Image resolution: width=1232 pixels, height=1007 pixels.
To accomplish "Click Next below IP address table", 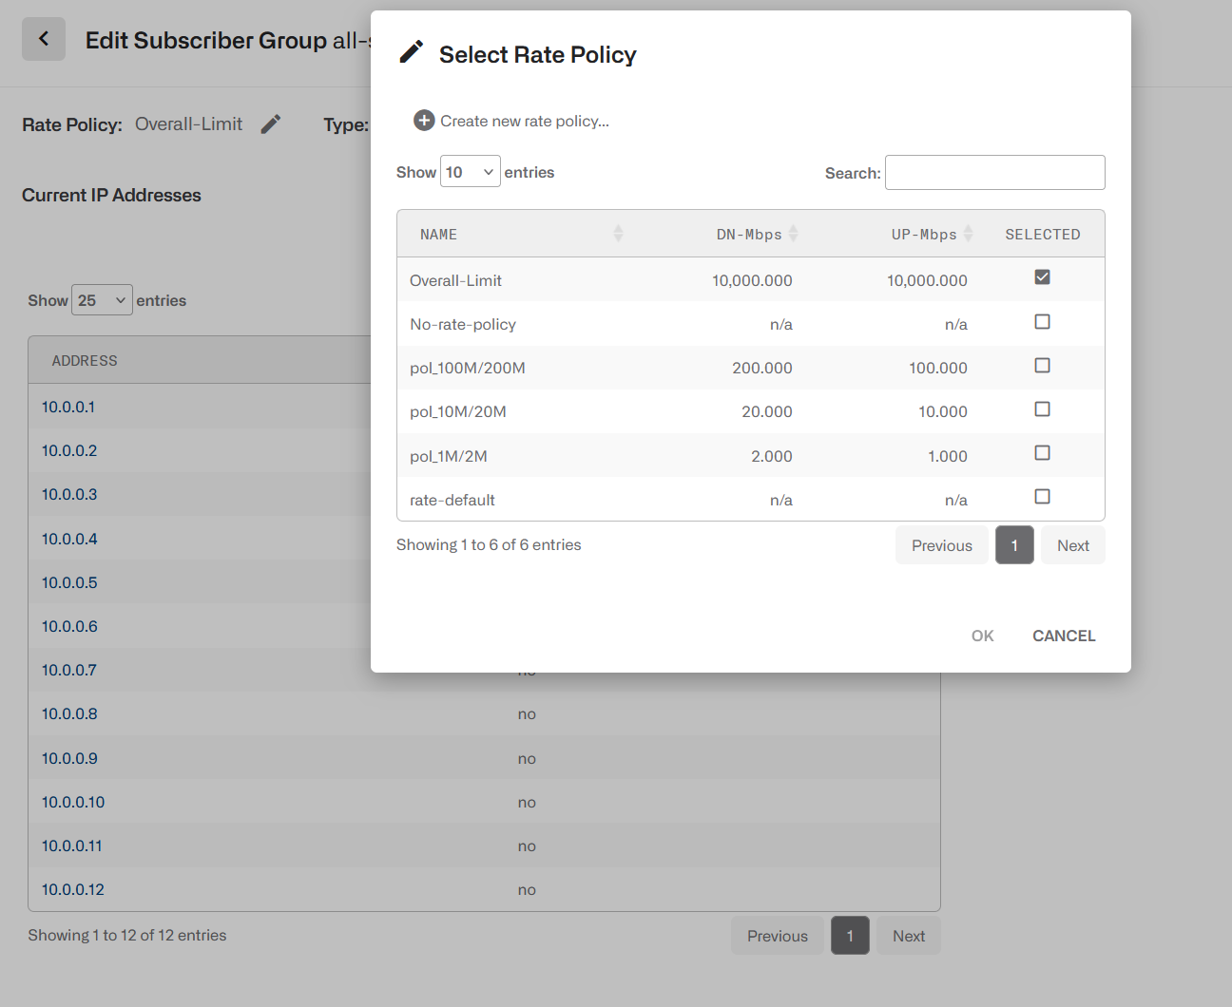I will pyautogui.click(x=908, y=936).
